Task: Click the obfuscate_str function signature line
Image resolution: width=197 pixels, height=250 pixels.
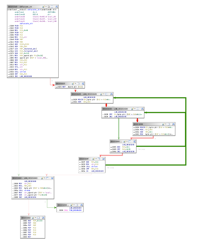Action: (32, 10)
